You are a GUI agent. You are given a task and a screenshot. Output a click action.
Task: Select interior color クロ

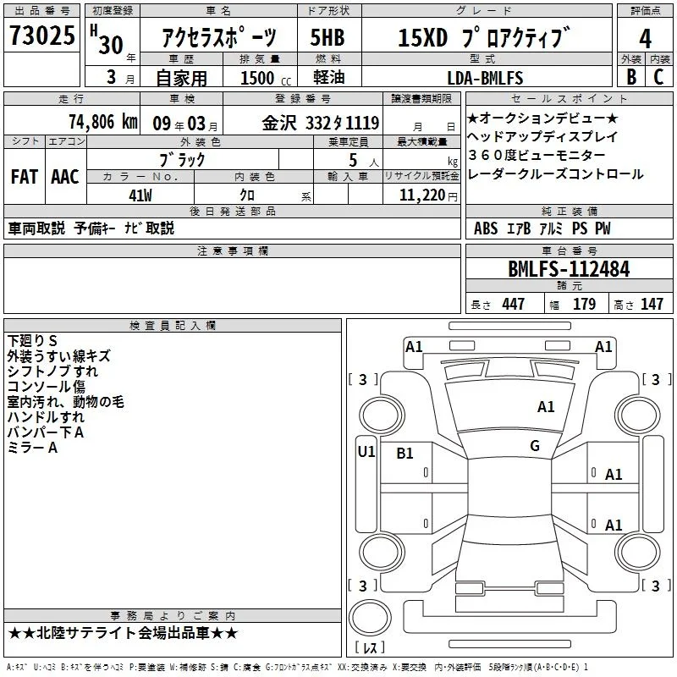[247, 195]
